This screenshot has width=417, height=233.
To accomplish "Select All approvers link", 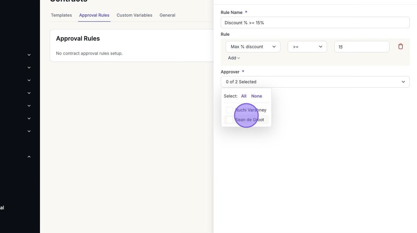I will (244, 96).
